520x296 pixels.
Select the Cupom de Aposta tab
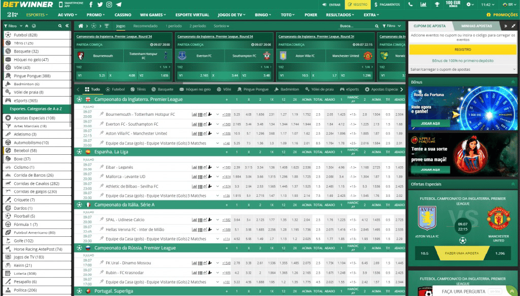point(430,26)
